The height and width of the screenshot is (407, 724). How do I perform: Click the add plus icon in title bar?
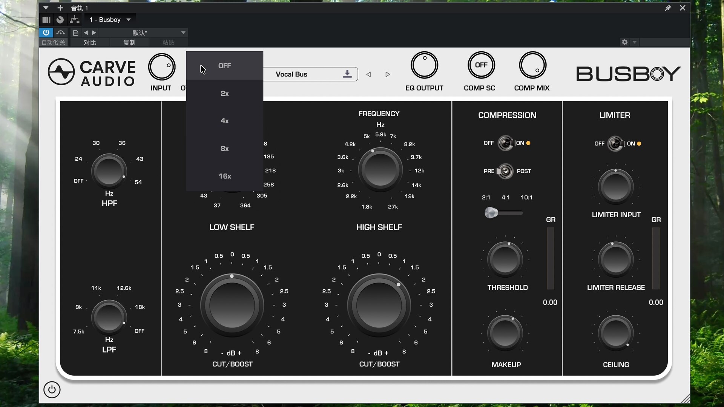coord(60,8)
